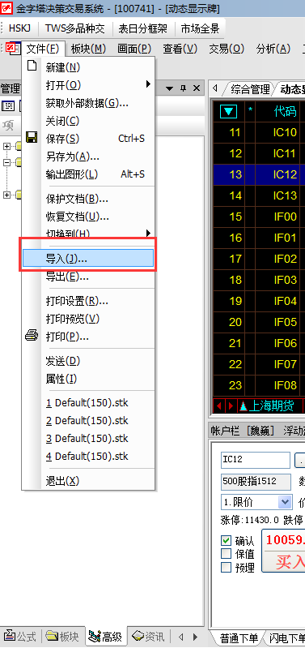Collapse the second tree node in panel
The height and width of the screenshot is (648, 305).
[x=6, y=162]
